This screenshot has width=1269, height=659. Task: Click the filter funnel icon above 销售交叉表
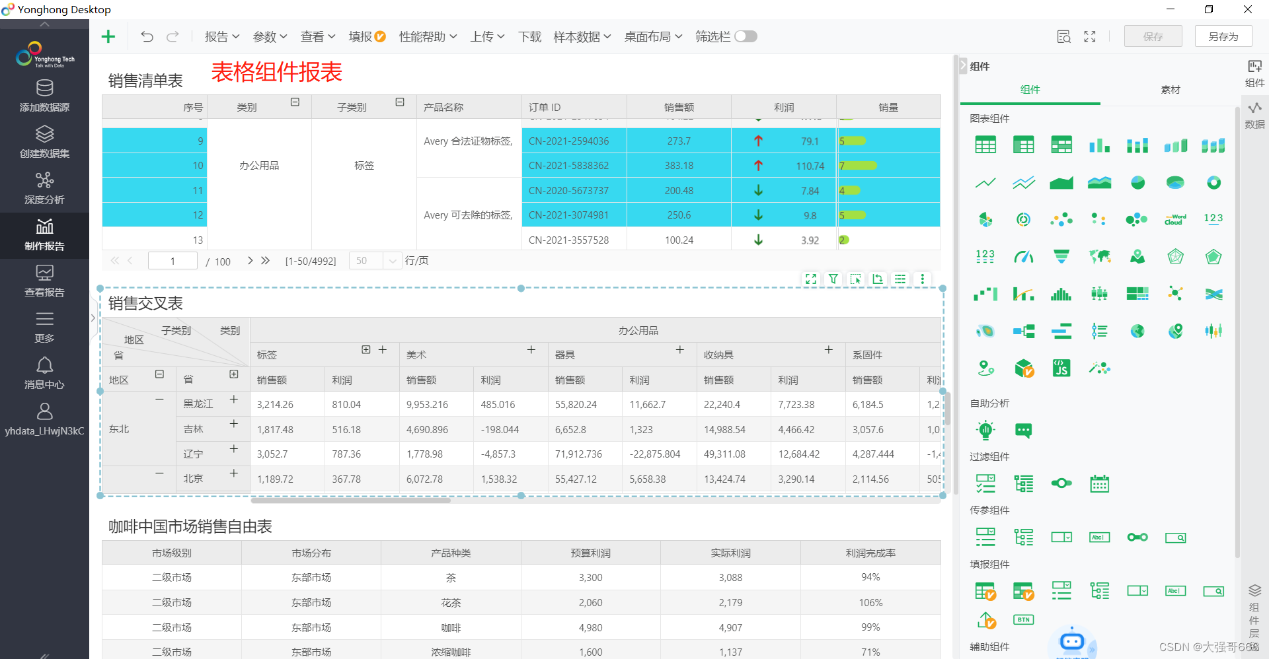(x=833, y=279)
